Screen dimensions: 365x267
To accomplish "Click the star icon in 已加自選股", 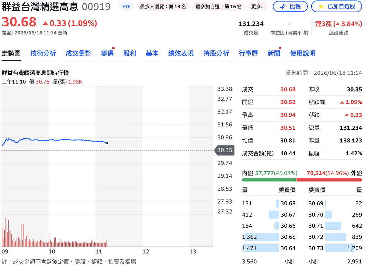I will point(321,6).
